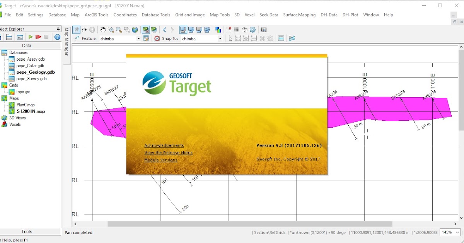Open the Acknowledgements link

(165, 145)
